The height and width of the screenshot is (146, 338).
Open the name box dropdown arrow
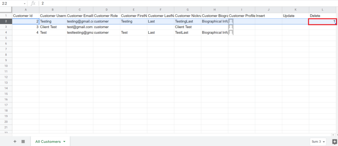tap(24, 4)
